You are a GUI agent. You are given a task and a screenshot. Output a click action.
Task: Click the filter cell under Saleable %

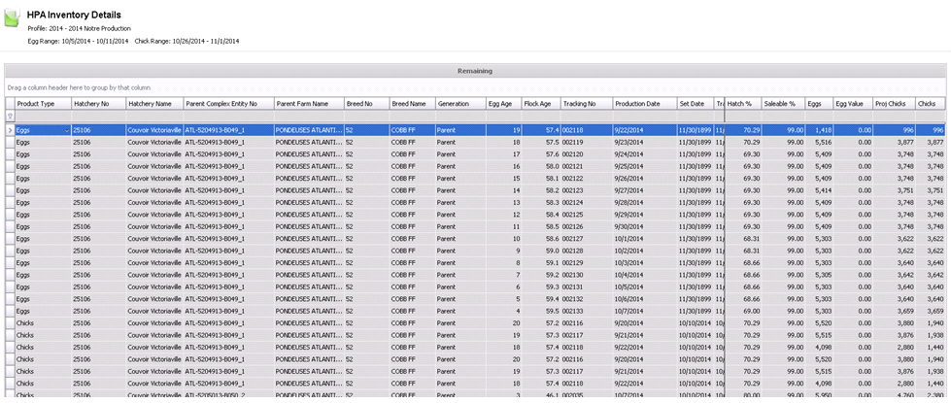point(784,116)
